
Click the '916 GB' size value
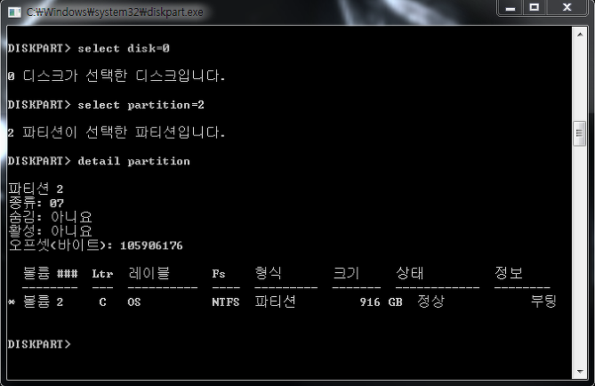click(381, 302)
